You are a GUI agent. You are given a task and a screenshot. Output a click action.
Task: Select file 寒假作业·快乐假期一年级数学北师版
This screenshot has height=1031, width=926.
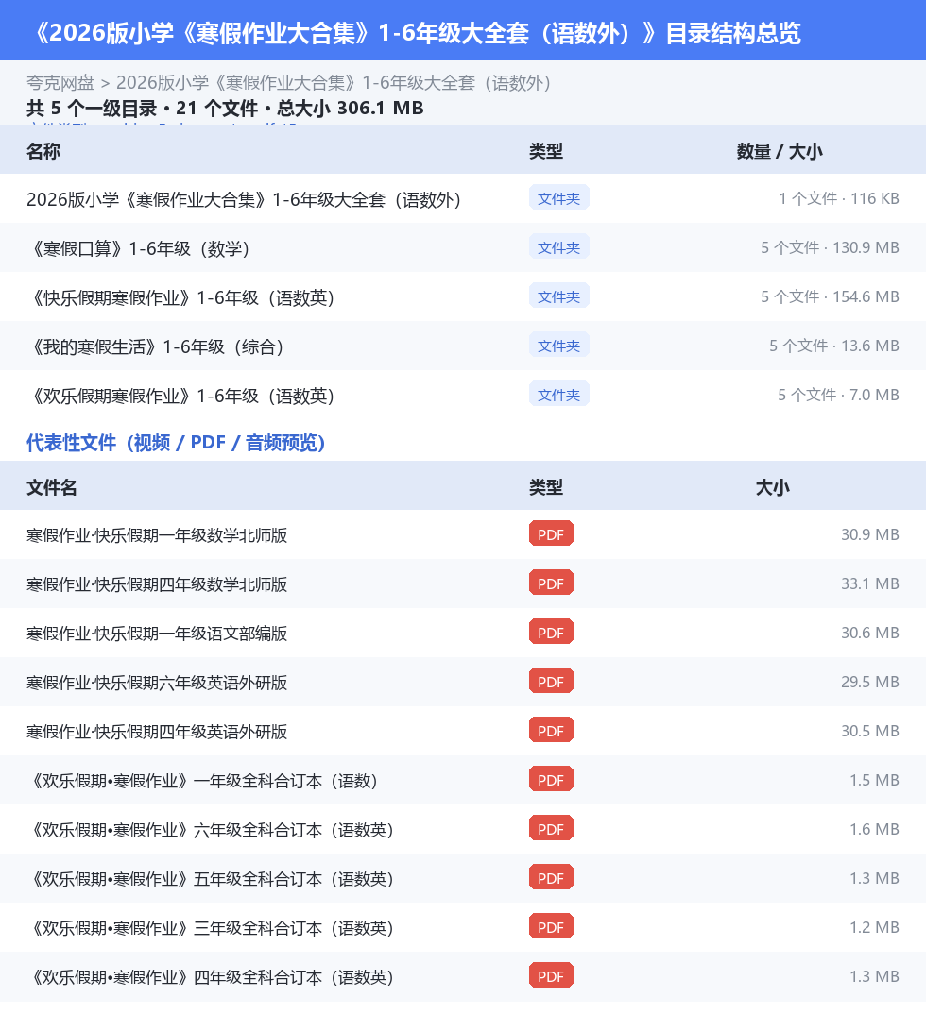157,535
